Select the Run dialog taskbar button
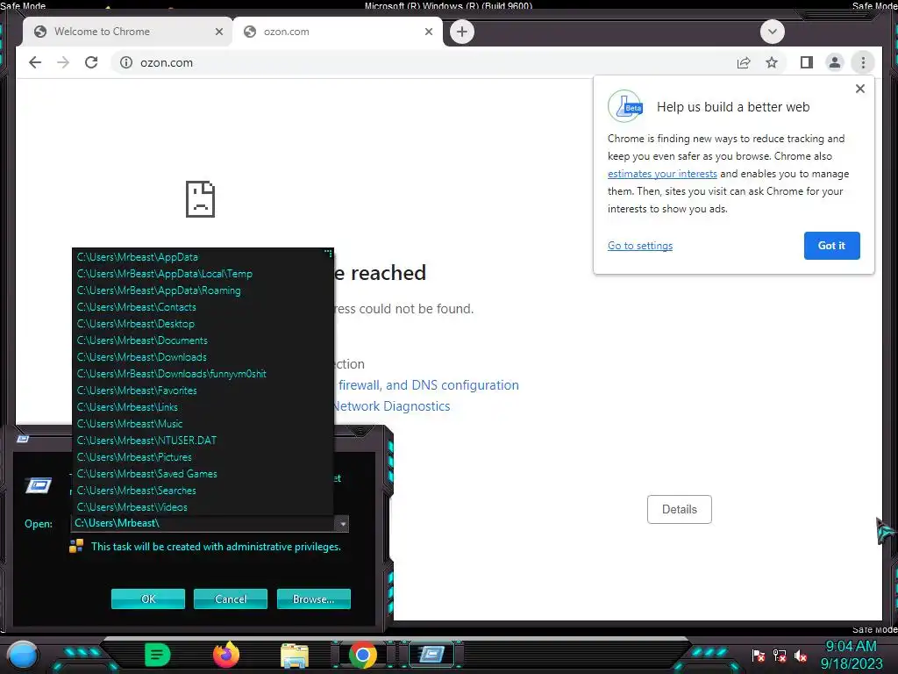Viewport: 898px width, 674px height. tap(432, 654)
